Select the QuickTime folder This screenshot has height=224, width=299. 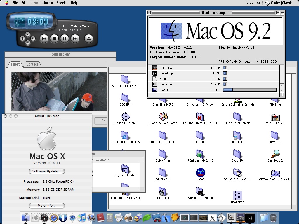pos(162,154)
